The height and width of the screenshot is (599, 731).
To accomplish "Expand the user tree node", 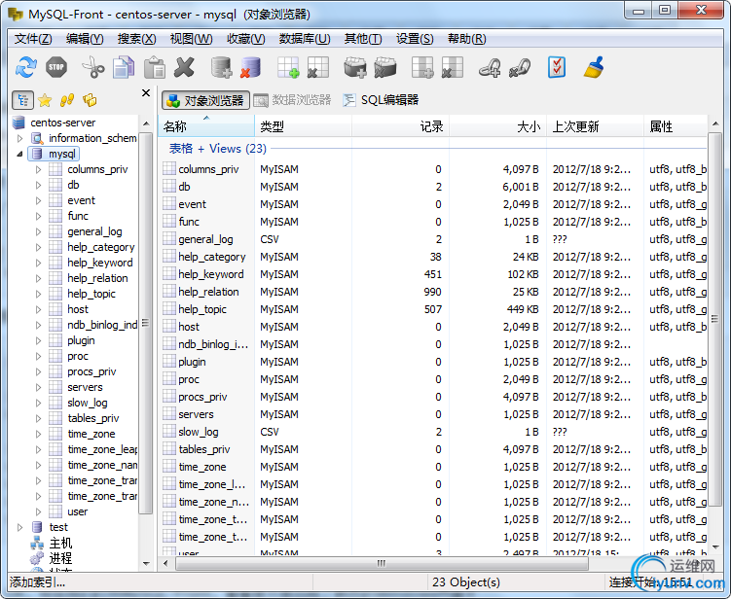I will coord(39,511).
